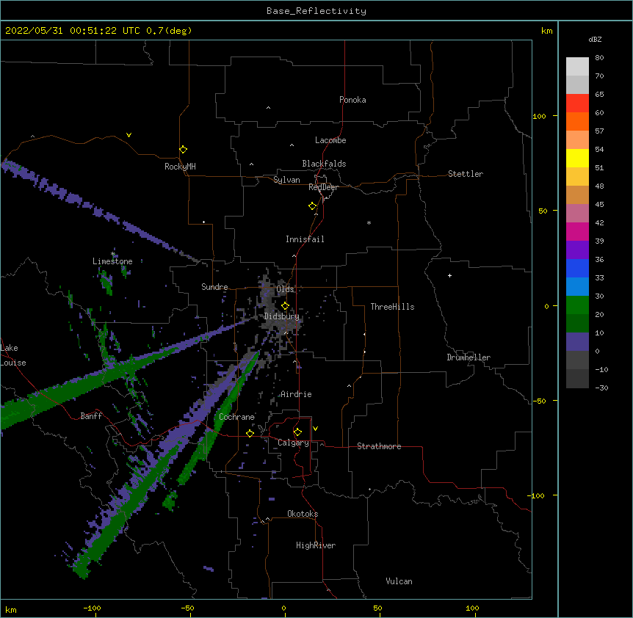Click the Cochrane city label

236,417
